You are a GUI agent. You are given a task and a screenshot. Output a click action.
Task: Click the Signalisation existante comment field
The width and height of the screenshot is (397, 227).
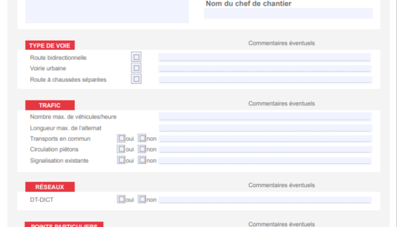click(265, 161)
